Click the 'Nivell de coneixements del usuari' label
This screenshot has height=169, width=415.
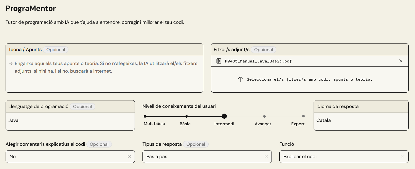(x=179, y=106)
